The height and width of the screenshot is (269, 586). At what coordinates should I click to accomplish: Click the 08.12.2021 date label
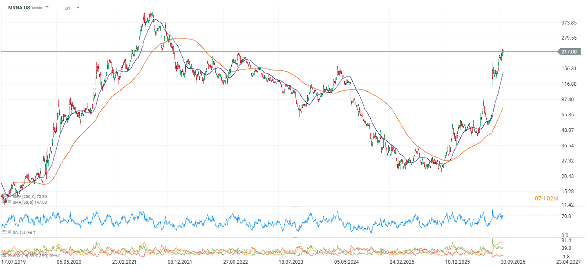(180, 262)
